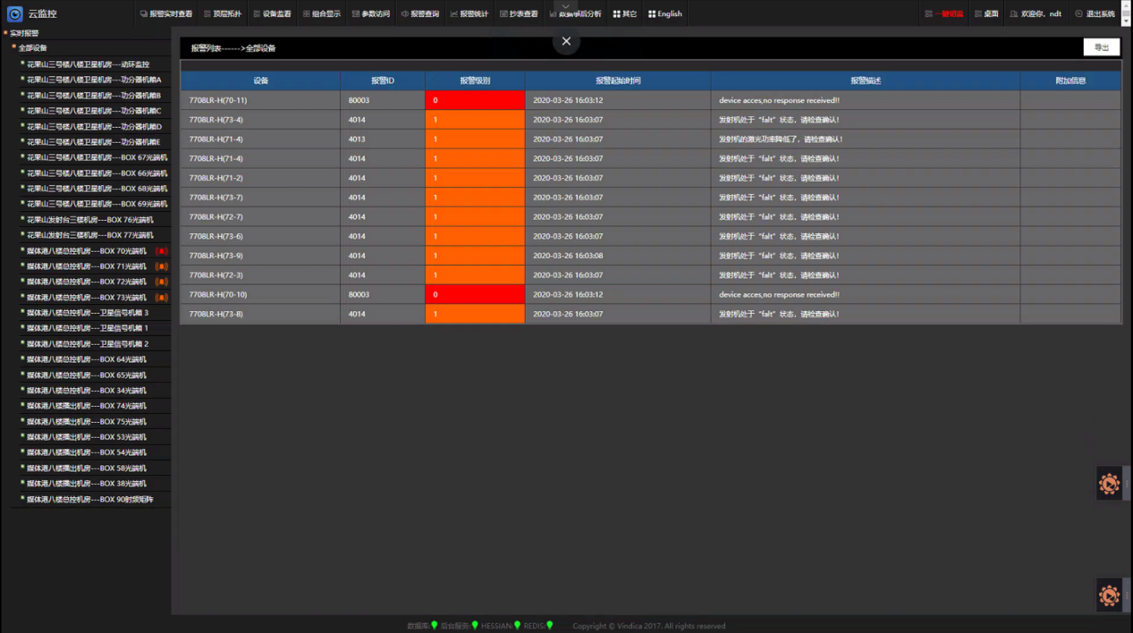Open the 桌面 desktop shortcut

point(986,14)
